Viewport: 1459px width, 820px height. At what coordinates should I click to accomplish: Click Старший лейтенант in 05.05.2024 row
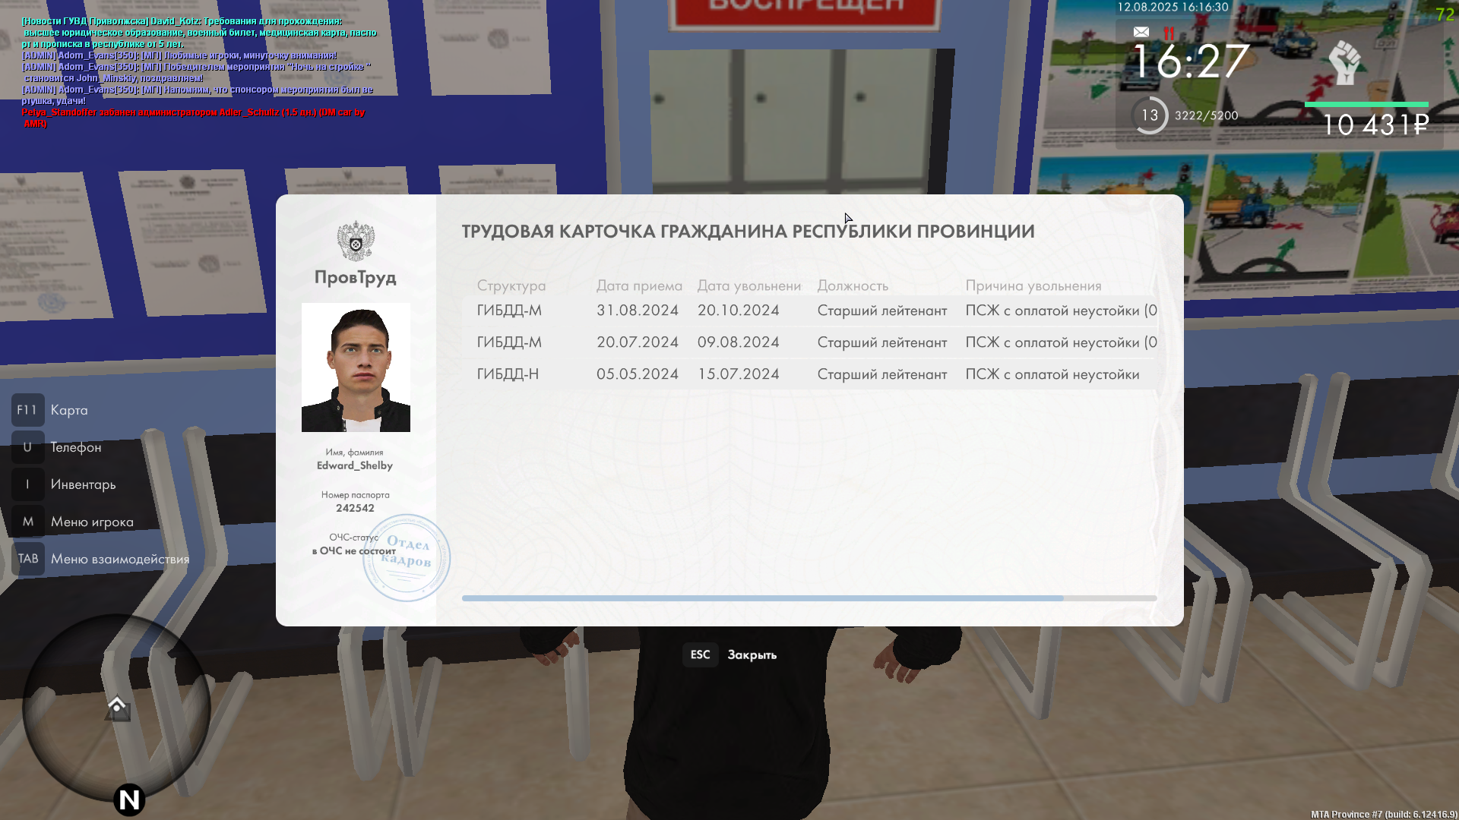point(882,374)
